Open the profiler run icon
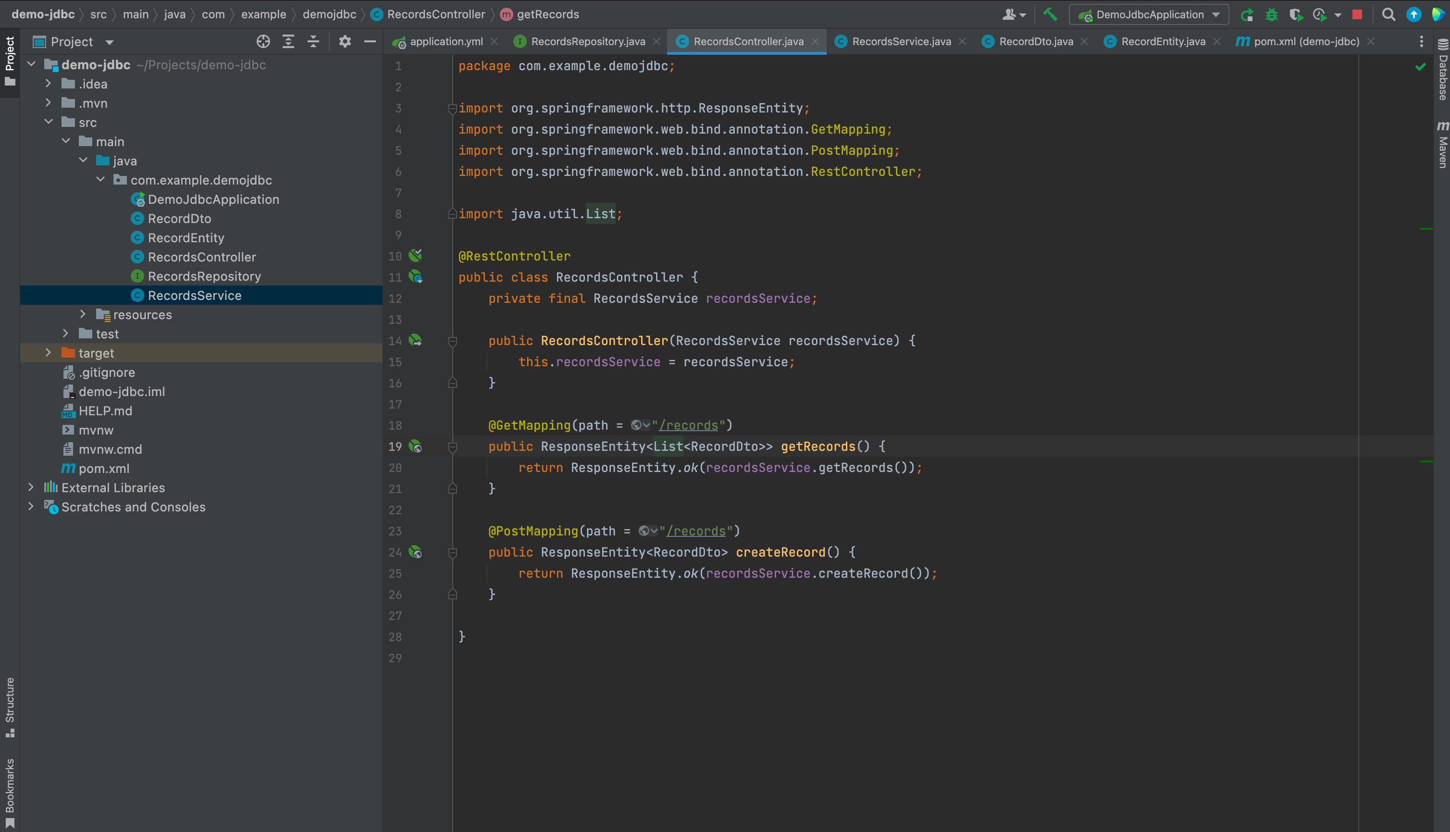The image size is (1450, 832). (1319, 15)
